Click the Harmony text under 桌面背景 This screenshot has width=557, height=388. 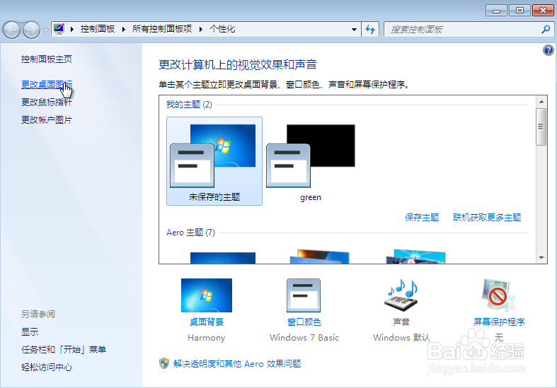207,338
